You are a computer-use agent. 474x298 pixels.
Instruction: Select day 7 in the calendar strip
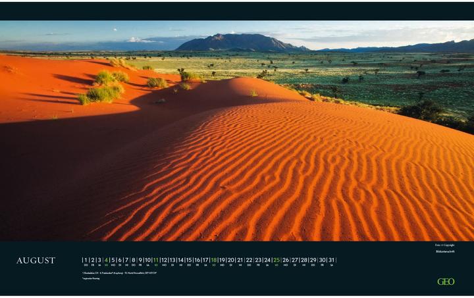[126, 260]
